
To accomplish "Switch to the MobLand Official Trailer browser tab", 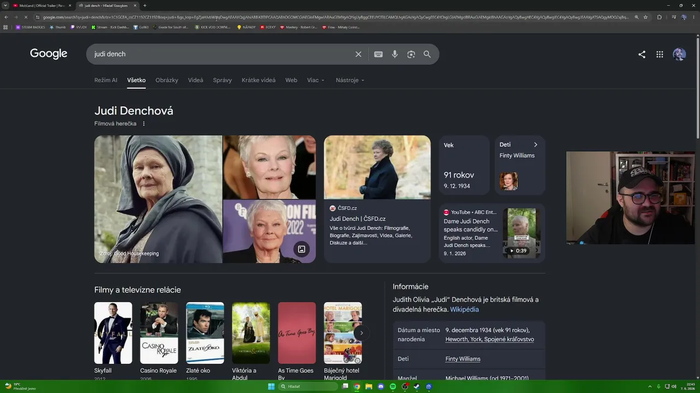I will point(43,5).
